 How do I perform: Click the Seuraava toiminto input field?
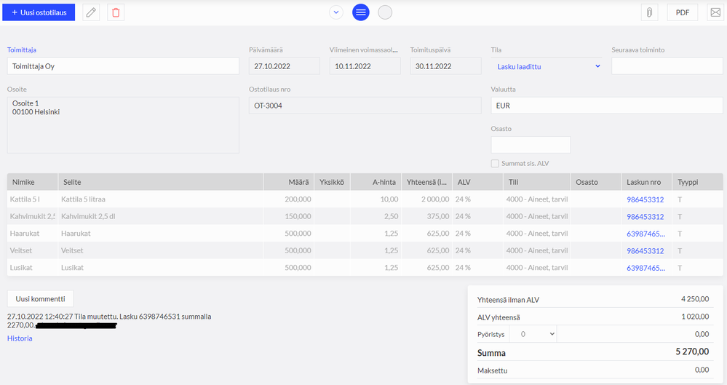click(x=667, y=66)
